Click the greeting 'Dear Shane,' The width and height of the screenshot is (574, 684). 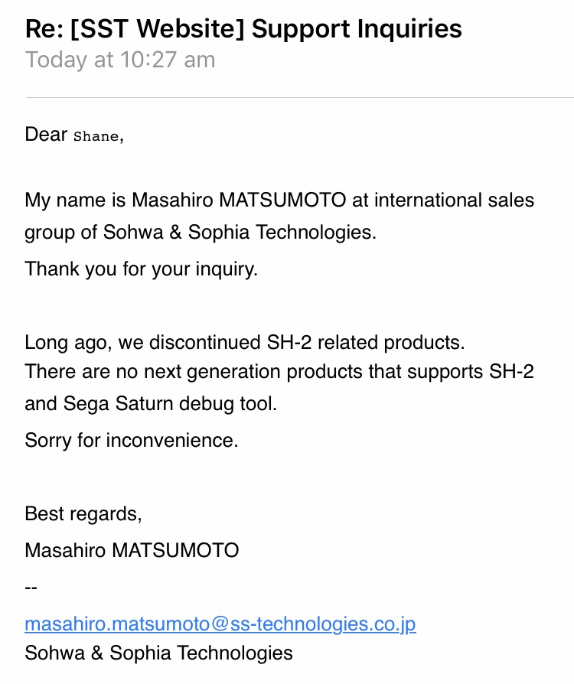[74, 135]
